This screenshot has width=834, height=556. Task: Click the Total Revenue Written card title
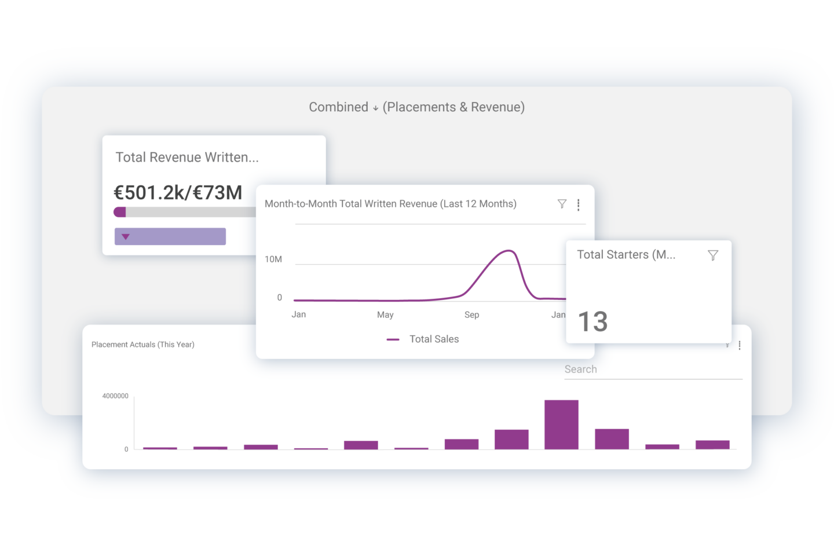(x=187, y=158)
